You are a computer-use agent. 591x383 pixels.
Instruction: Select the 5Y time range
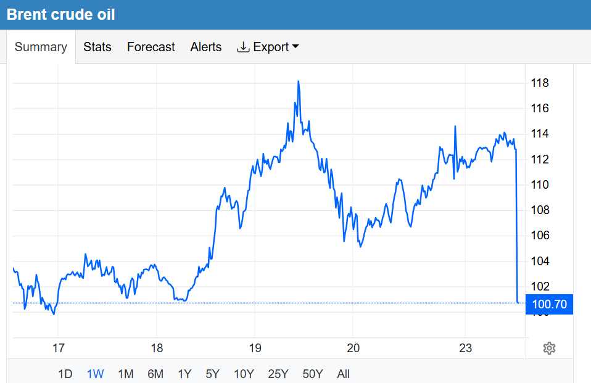[x=213, y=374]
